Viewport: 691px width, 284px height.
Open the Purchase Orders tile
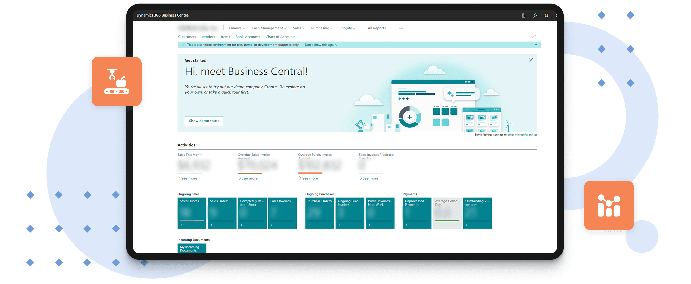coord(319,213)
